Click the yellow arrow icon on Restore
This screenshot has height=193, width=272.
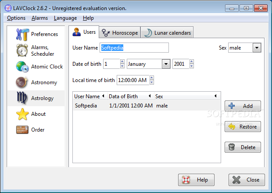(232, 127)
